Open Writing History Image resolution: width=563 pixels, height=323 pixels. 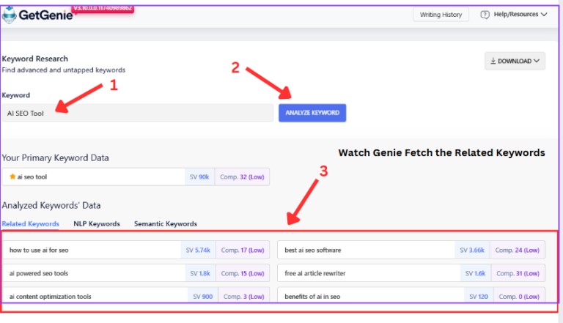(441, 15)
